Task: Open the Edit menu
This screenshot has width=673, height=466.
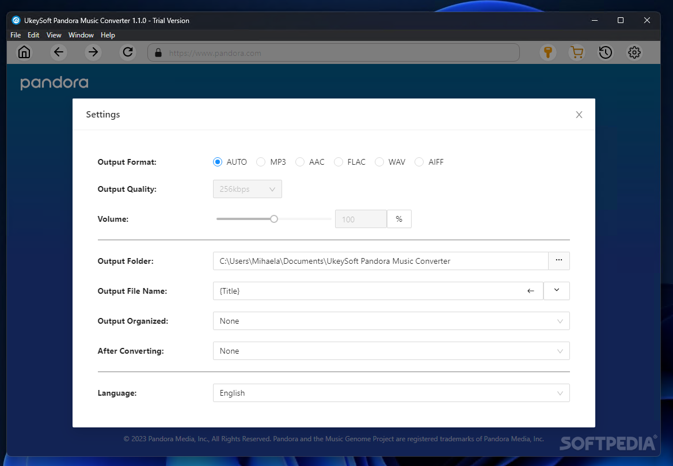Action: (33, 35)
